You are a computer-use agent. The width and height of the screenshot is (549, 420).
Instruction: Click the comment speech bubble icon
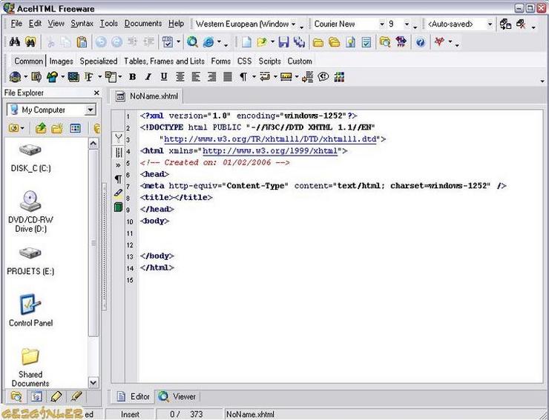323,76
